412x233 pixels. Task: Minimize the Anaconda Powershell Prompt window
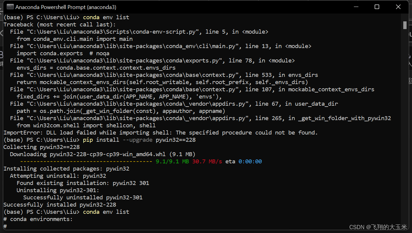pos(355,7)
